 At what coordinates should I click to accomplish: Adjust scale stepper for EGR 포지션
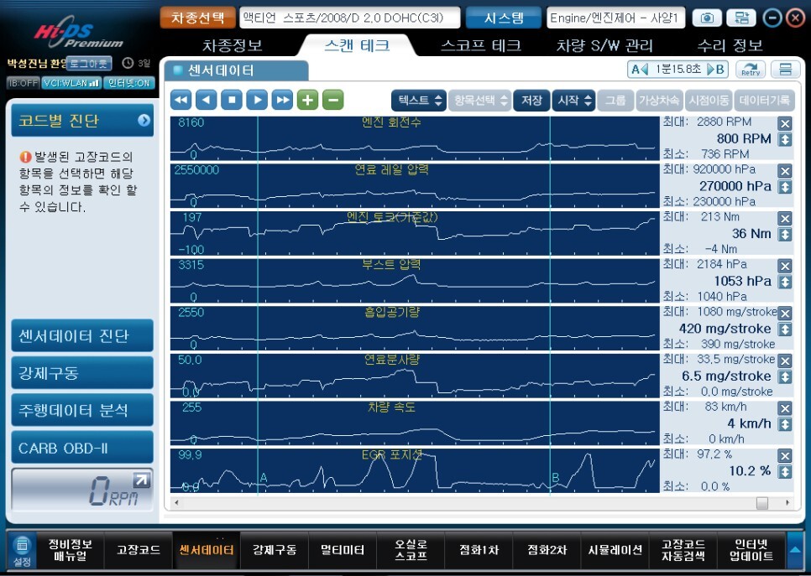click(785, 472)
